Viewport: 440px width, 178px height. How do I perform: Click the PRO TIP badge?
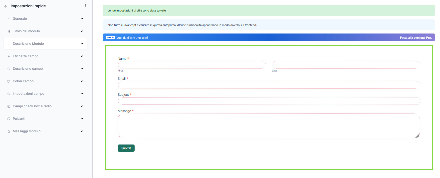pos(110,37)
